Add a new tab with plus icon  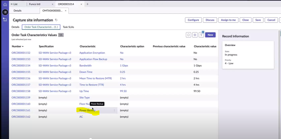(87, 4)
